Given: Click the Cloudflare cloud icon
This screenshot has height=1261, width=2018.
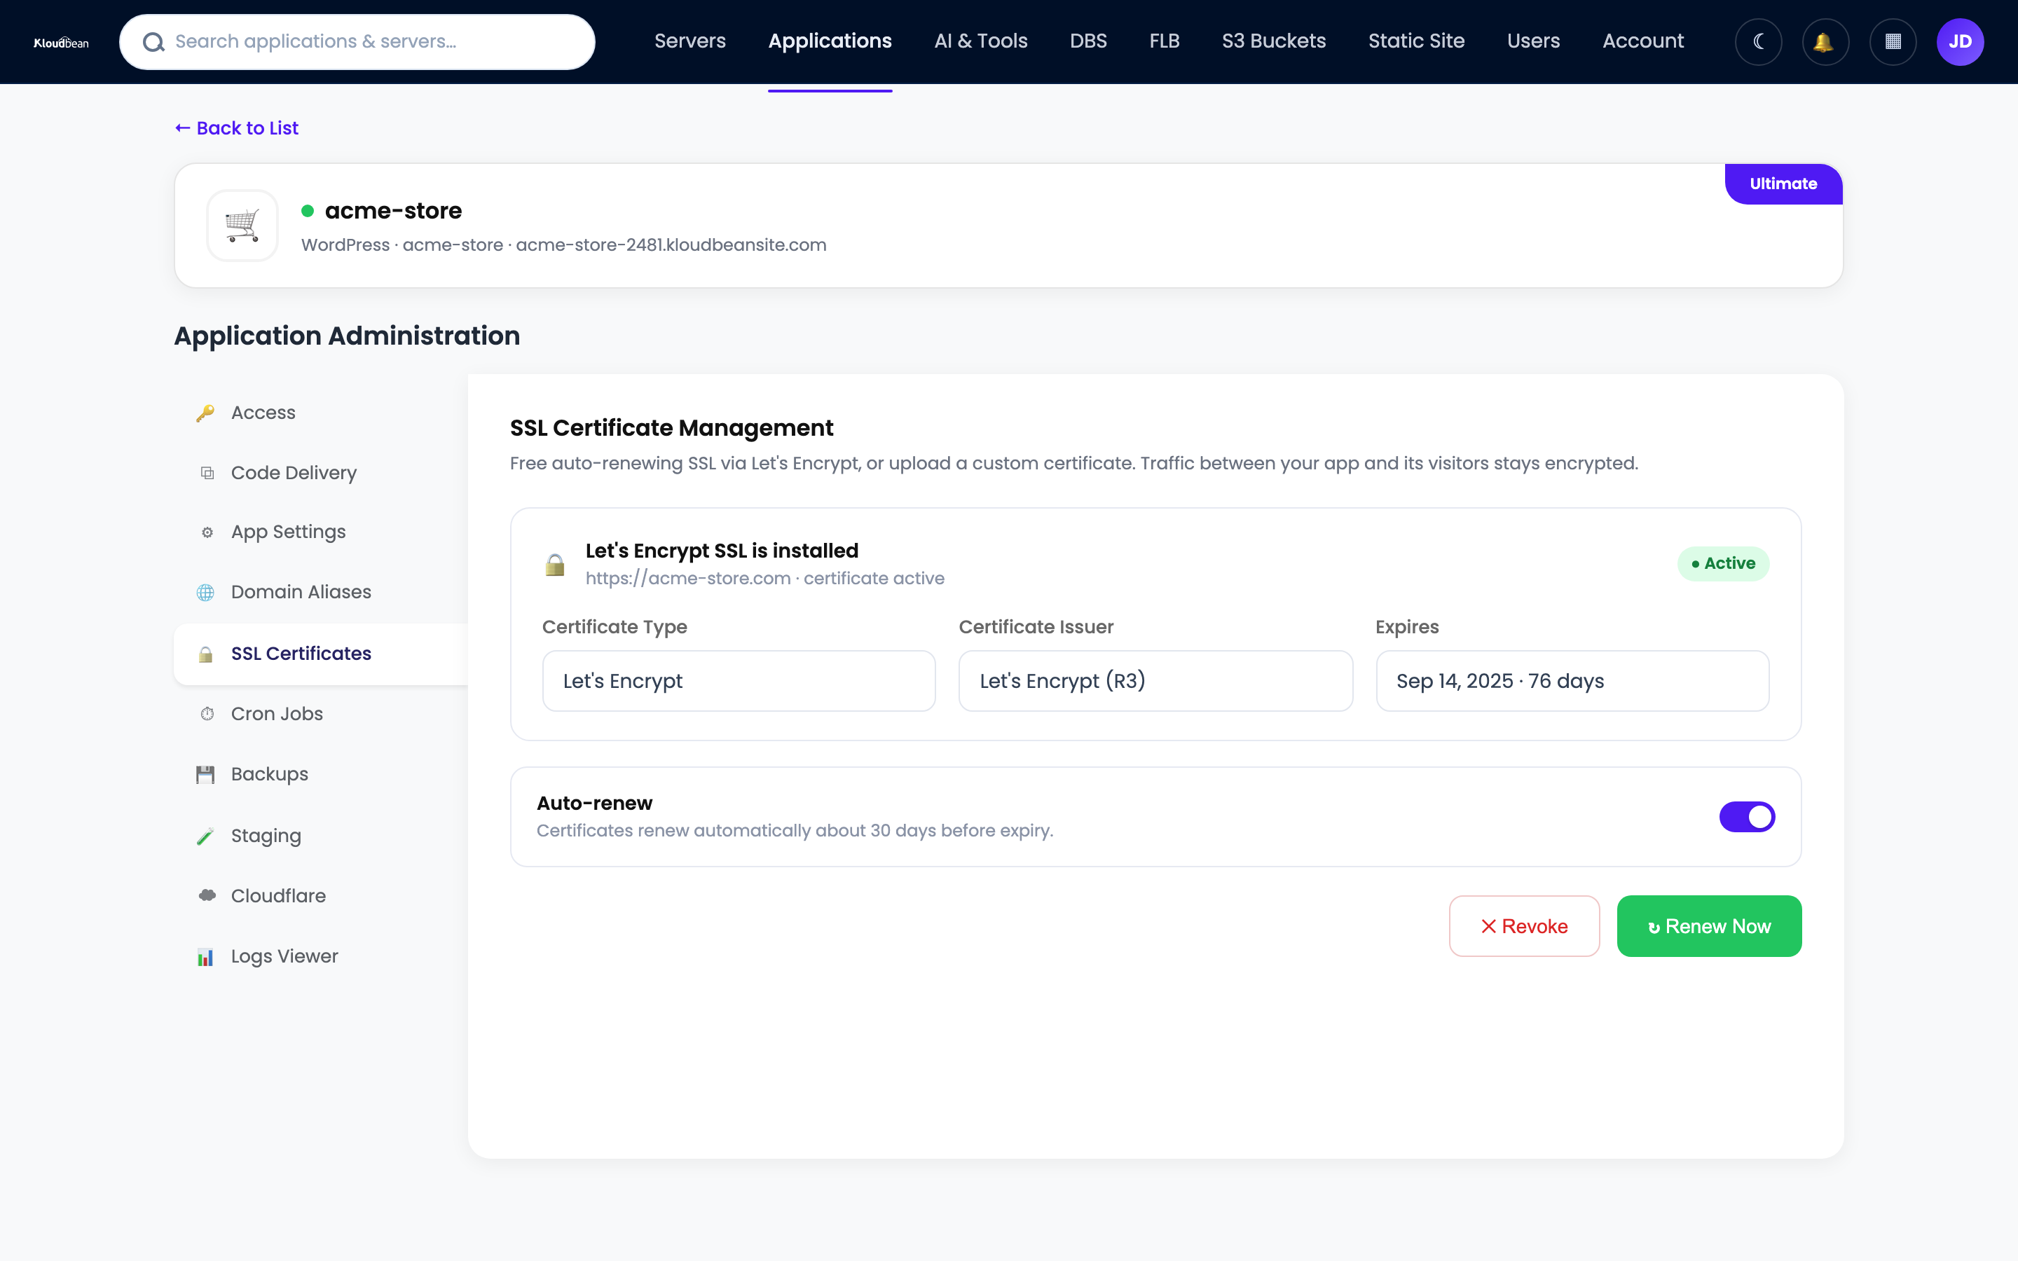Looking at the screenshot, I should pos(207,896).
